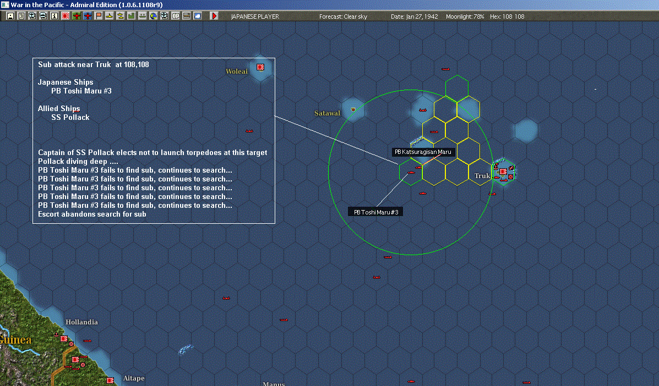Click the Hollandia map label

(81, 322)
